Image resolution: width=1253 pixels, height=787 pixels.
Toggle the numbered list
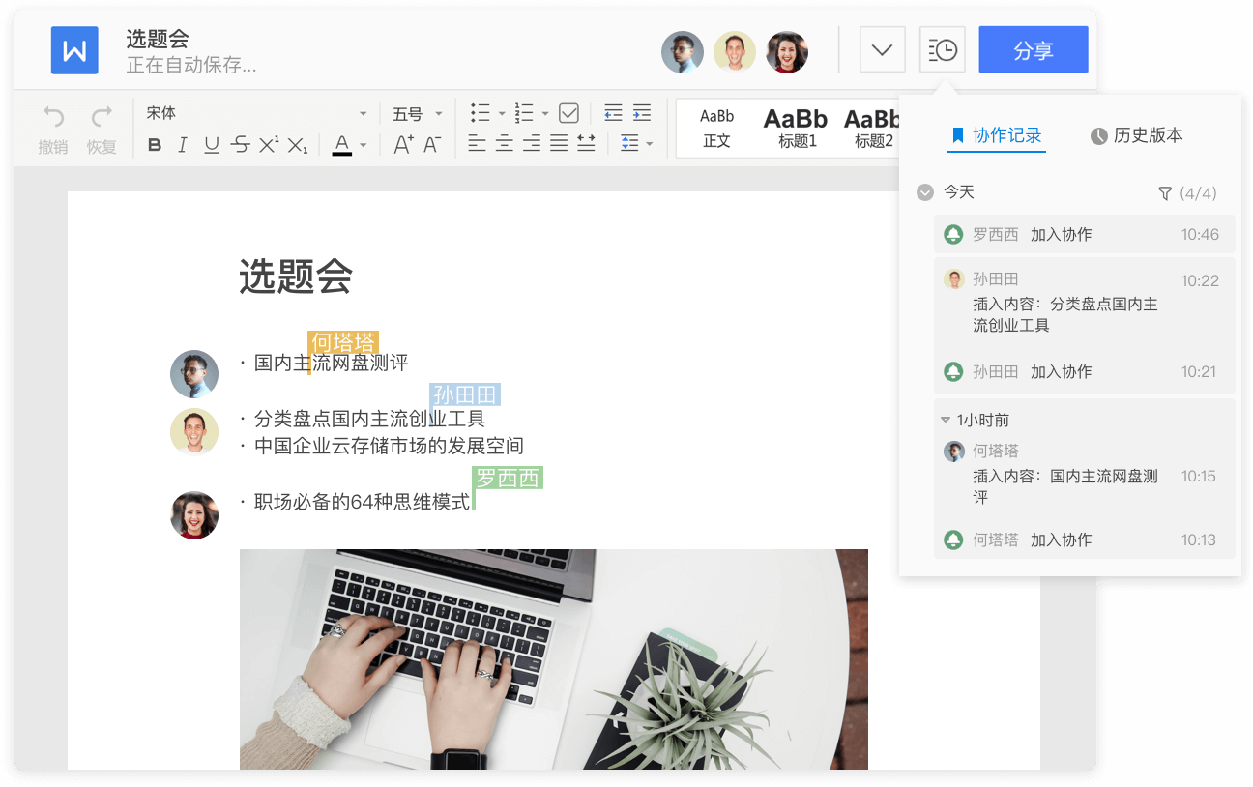(x=525, y=112)
